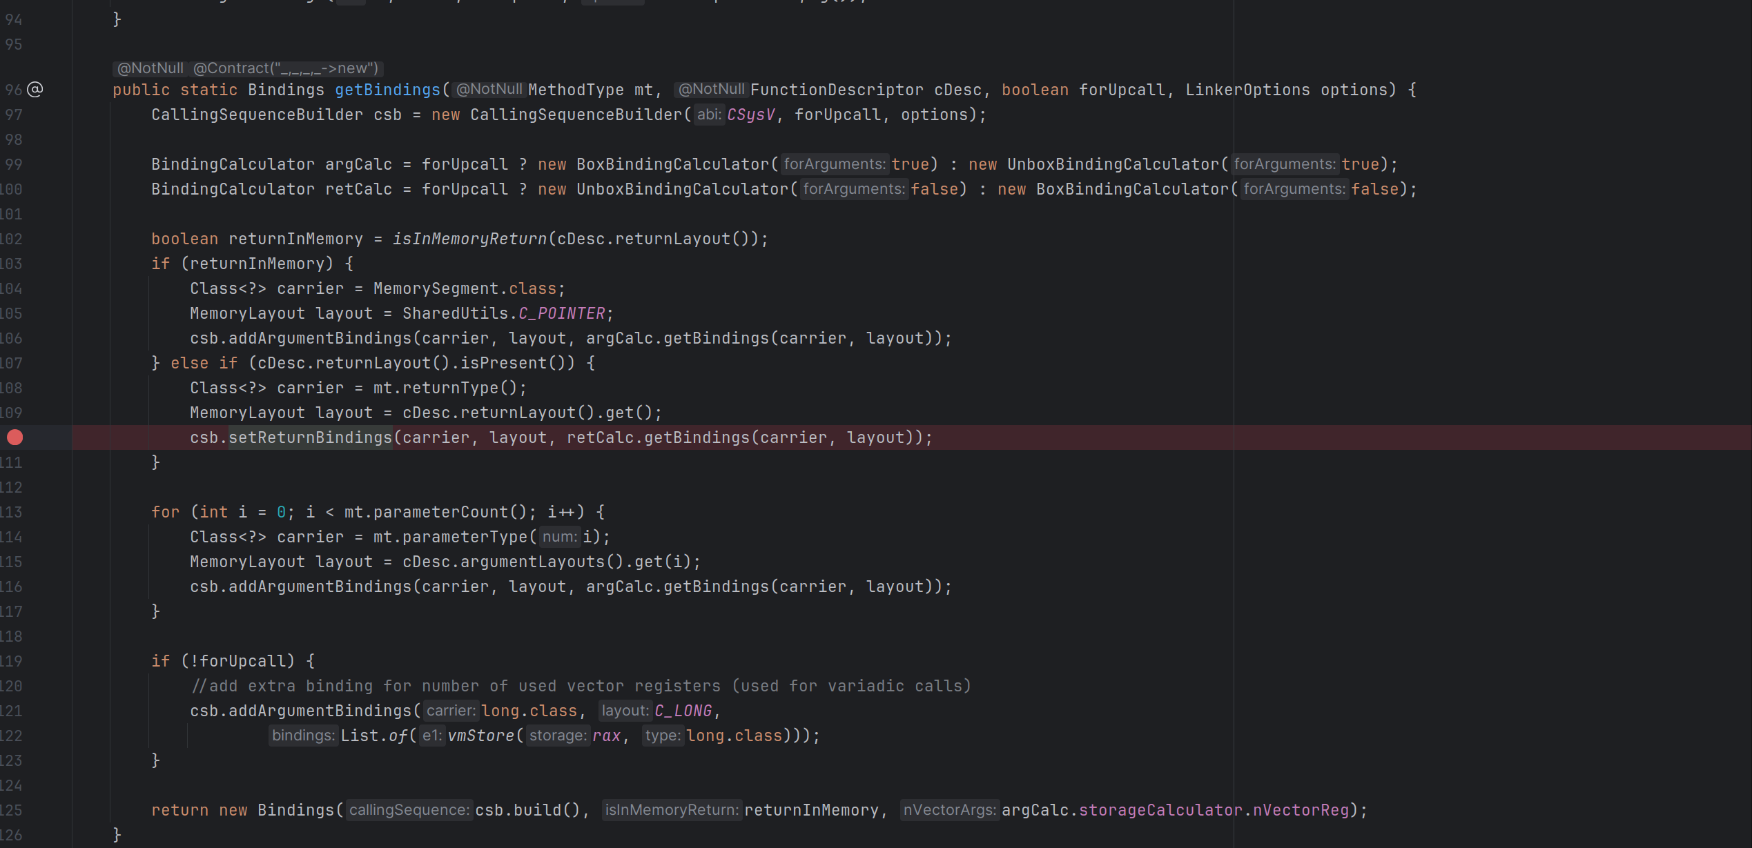Click the C_POINTER constant
Screen dimensions: 1752x848
[x=562, y=313]
